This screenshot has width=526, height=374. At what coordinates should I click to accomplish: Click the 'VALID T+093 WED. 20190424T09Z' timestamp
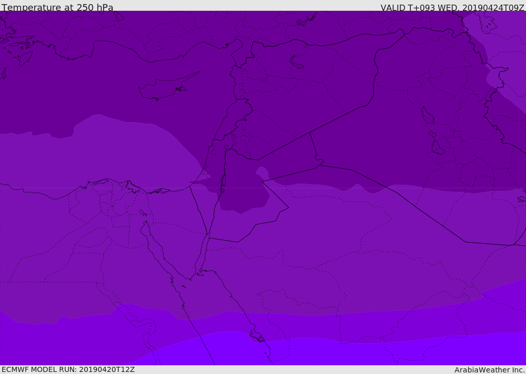452,8
